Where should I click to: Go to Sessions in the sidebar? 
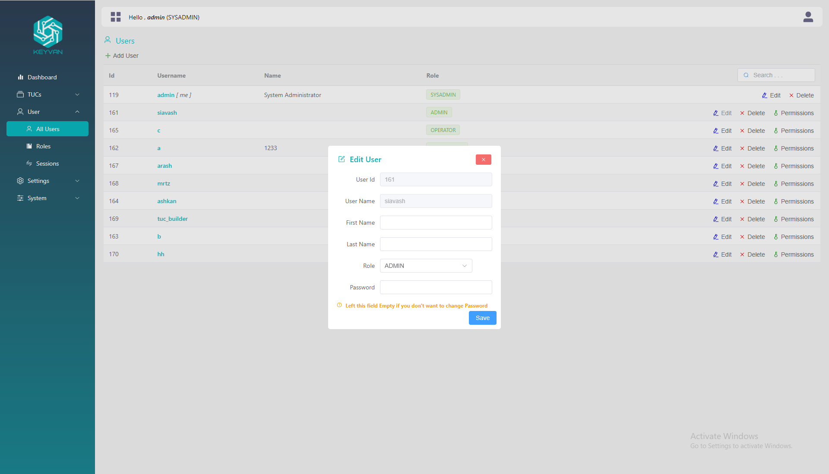pos(47,163)
